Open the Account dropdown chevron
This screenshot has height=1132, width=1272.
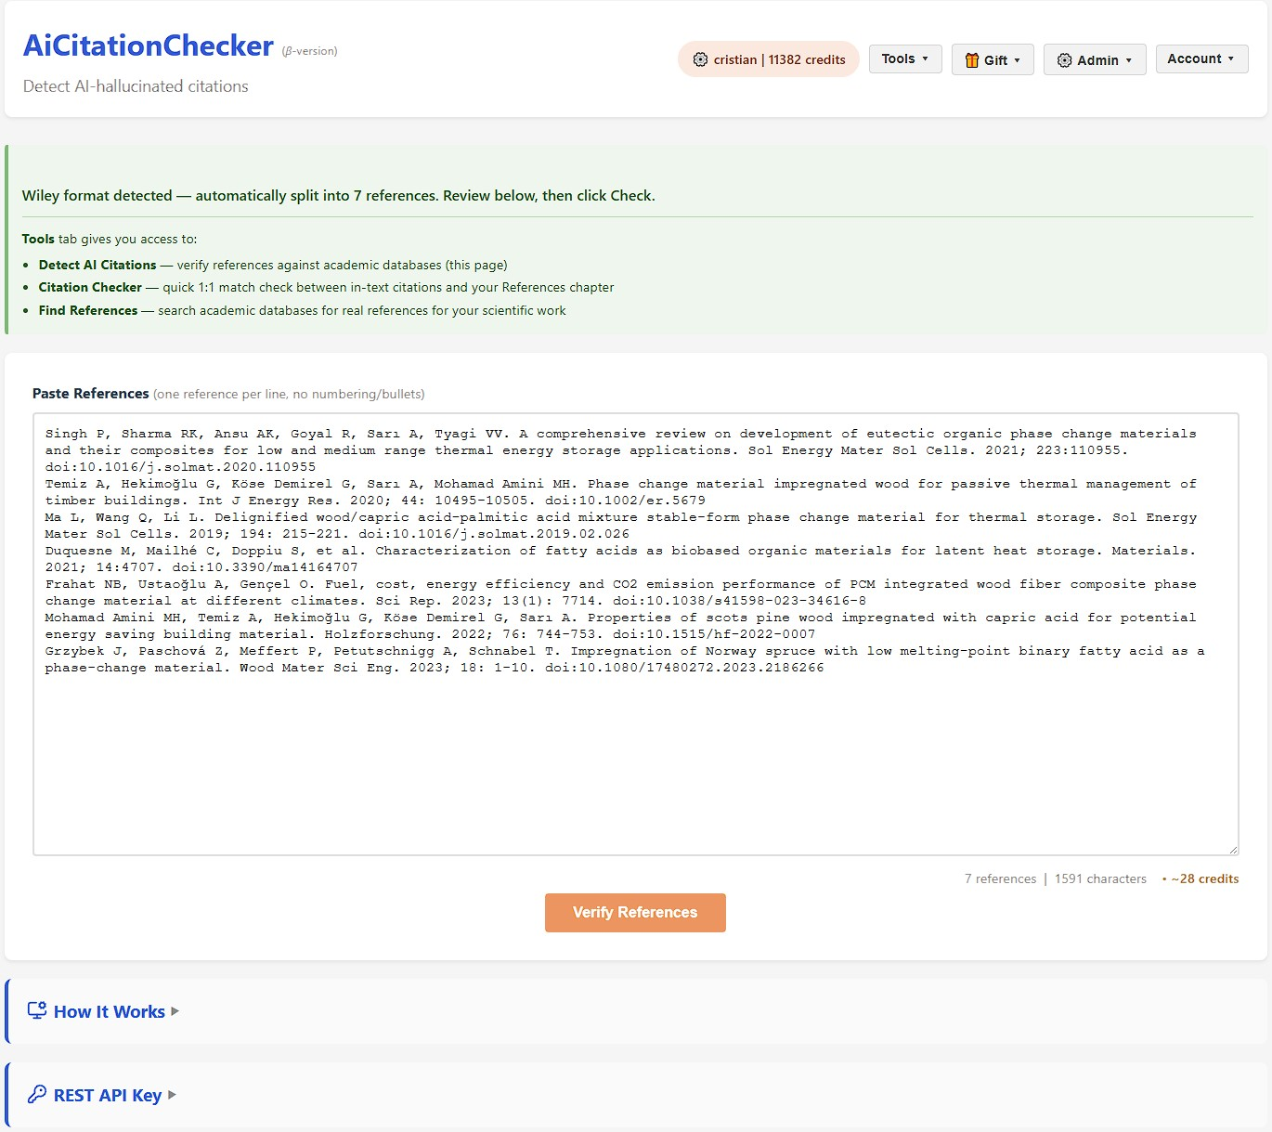click(x=1234, y=58)
